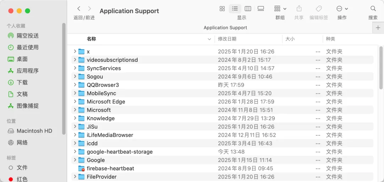Screen dimensions: 384x182
Task: Open the Search magnifier icon
Action: pyautogui.click(x=373, y=9)
